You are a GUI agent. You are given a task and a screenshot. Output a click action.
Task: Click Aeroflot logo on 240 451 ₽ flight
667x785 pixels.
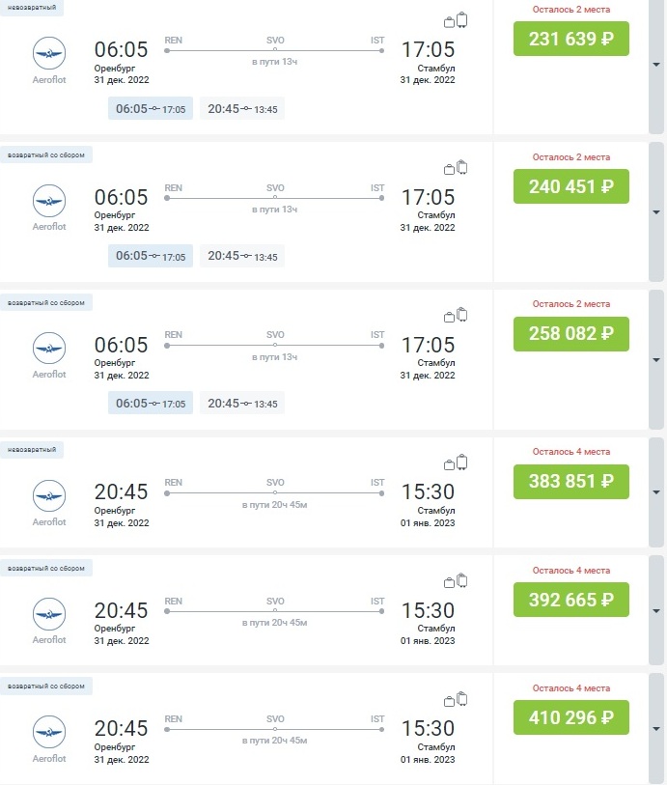point(49,201)
